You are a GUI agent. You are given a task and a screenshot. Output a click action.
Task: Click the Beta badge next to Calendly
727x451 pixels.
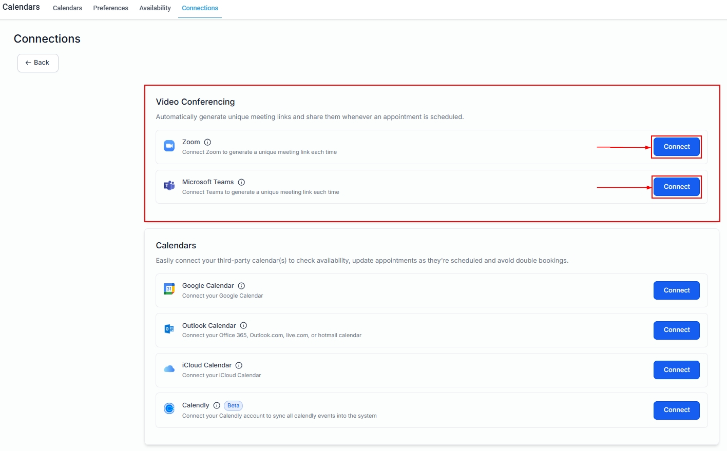pyautogui.click(x=233, y=406)
